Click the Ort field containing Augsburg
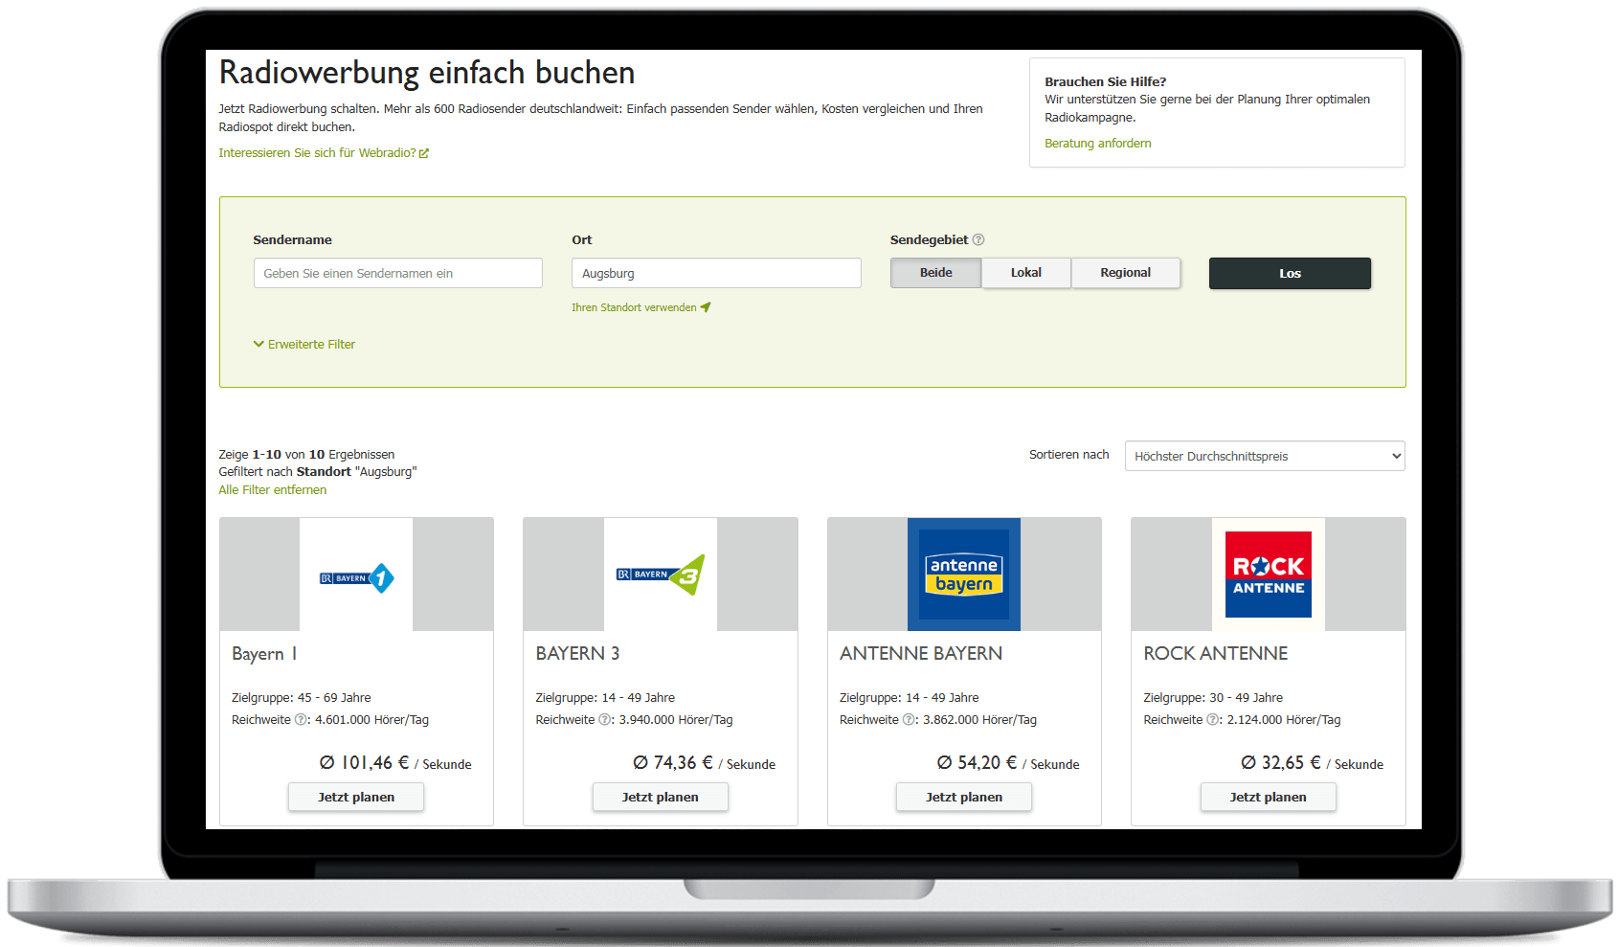 point(715,273)
